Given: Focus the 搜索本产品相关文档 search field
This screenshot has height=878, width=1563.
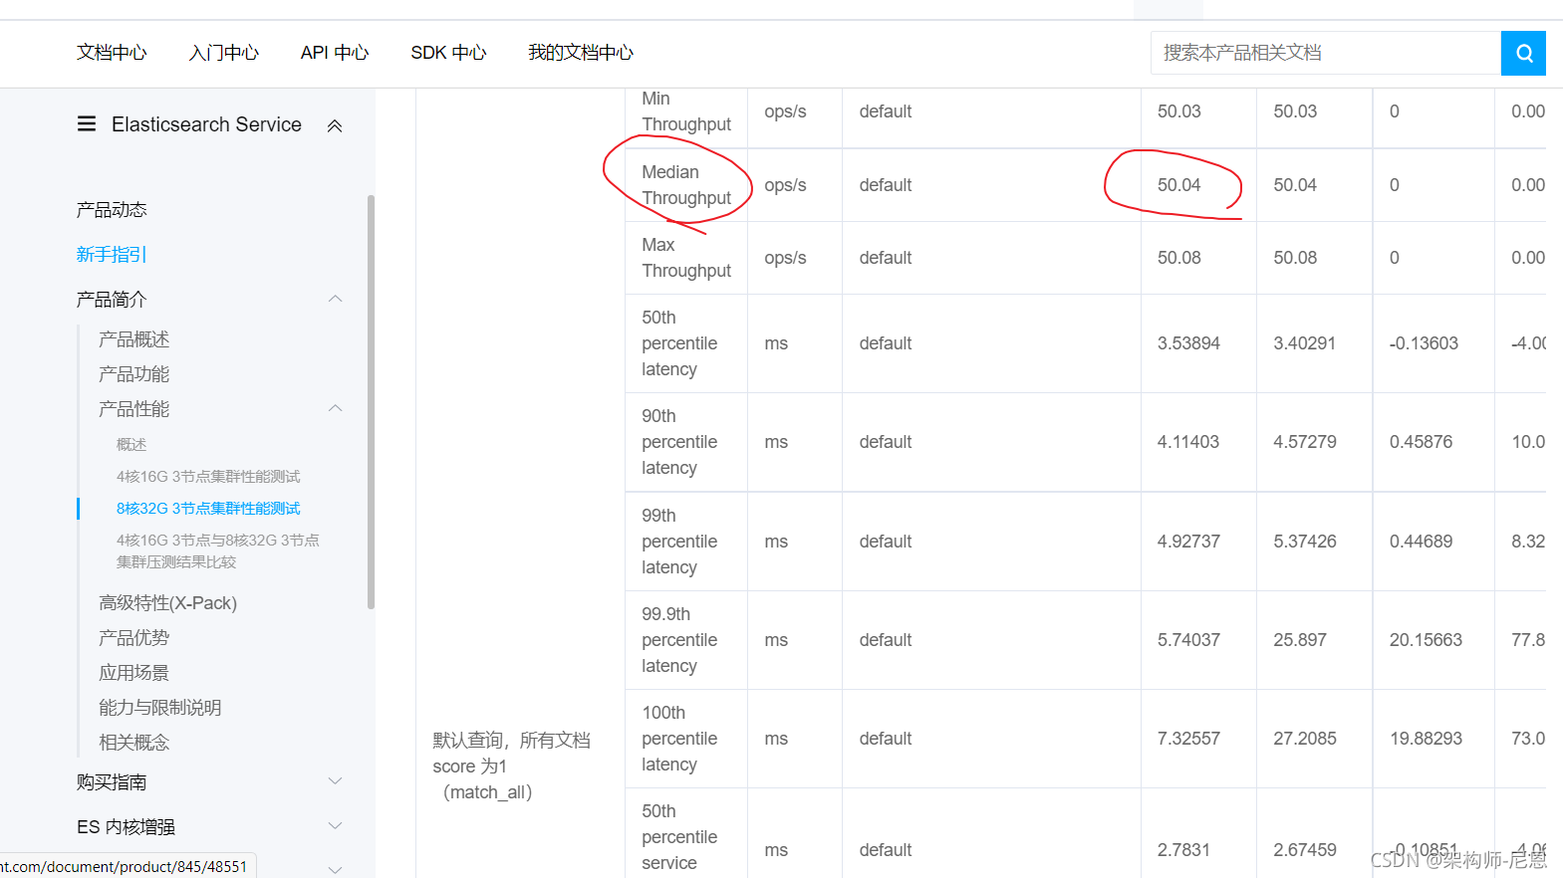Looking at the screenshot, I should click(1325, 53).
